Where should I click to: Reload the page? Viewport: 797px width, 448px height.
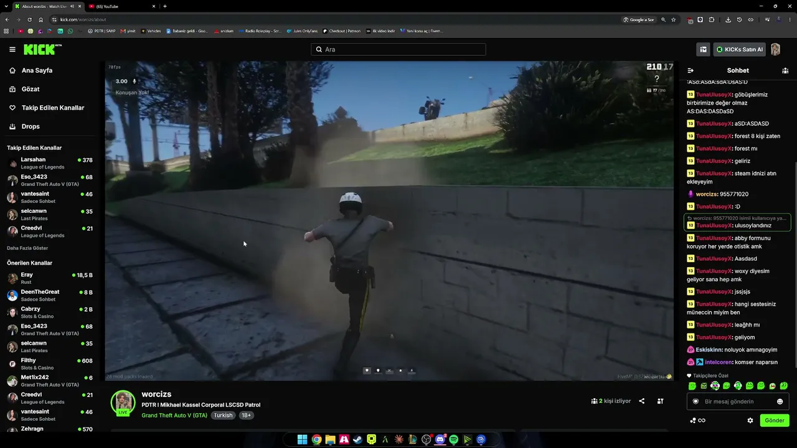tap(30, 20)
